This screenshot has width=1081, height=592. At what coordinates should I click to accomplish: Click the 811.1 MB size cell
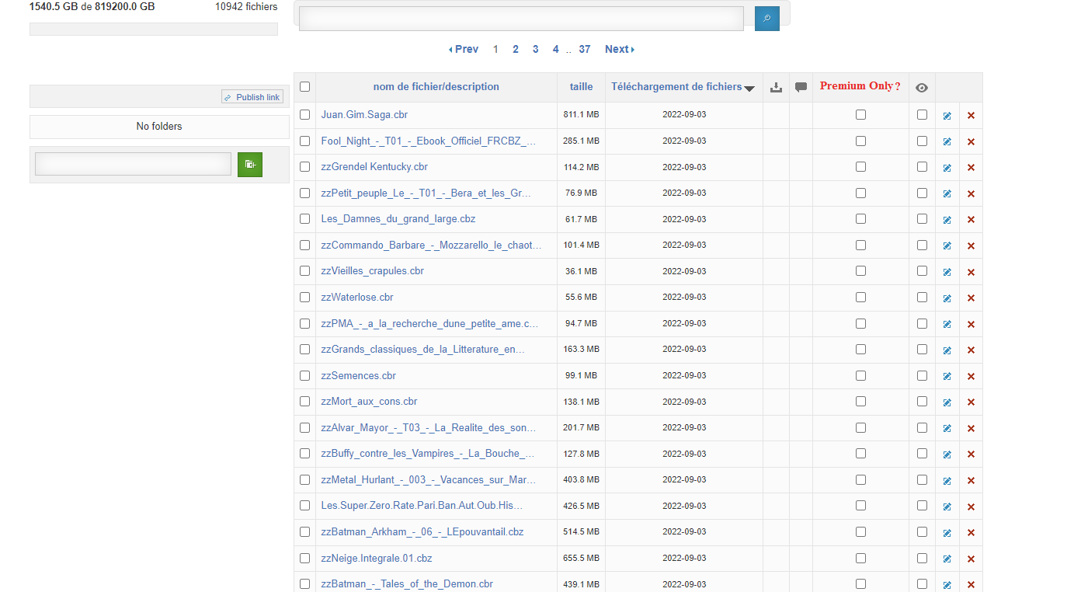pos(581,114)
